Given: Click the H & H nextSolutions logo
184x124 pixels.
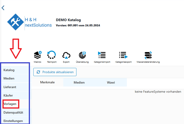Looking at the screenshot, I should [x=30, y=22].
